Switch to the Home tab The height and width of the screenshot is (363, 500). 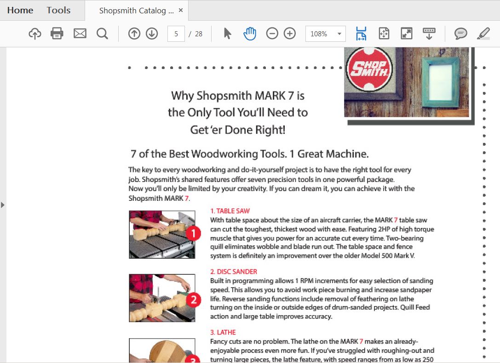pyautogui.click(x=20, y=10)
